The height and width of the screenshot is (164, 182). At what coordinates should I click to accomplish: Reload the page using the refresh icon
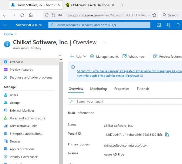coord(22,15)
